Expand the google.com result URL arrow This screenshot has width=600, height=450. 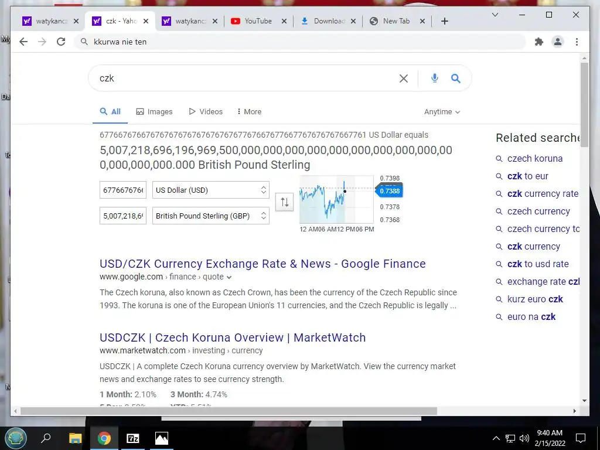click(229, 277)
